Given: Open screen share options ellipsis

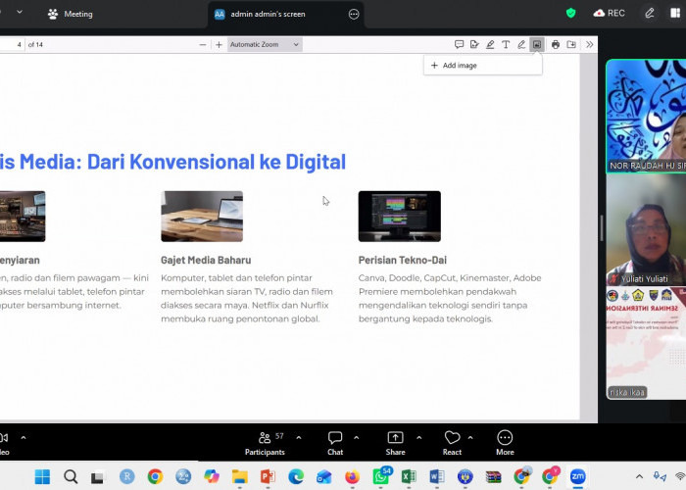Looking at the screenshot, I should (354, 14).
